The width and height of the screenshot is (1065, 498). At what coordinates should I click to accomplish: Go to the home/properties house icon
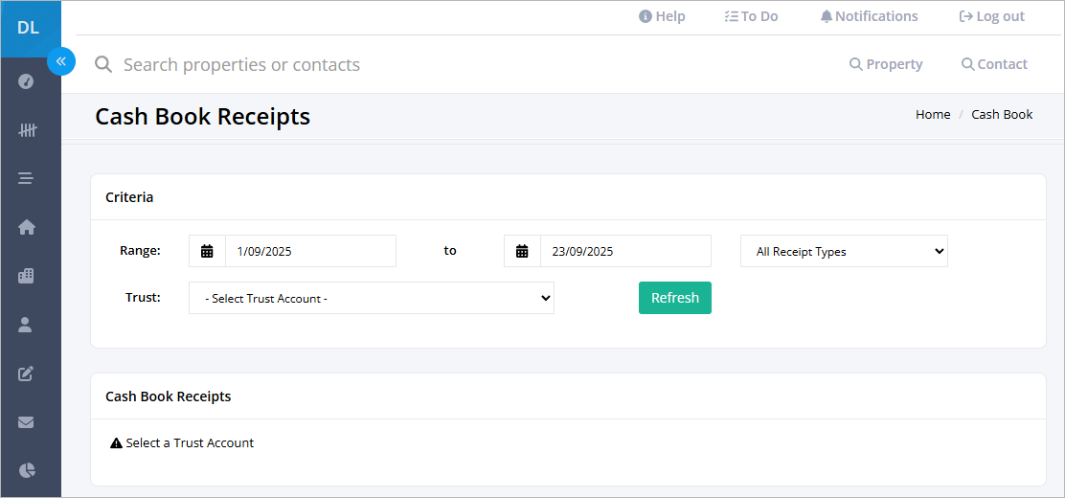point(26,227)
